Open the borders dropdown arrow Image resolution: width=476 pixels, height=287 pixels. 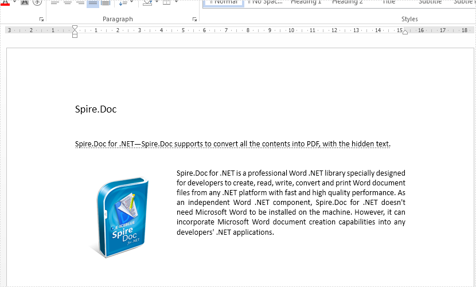pyautogui.click(x=176, y=2)
